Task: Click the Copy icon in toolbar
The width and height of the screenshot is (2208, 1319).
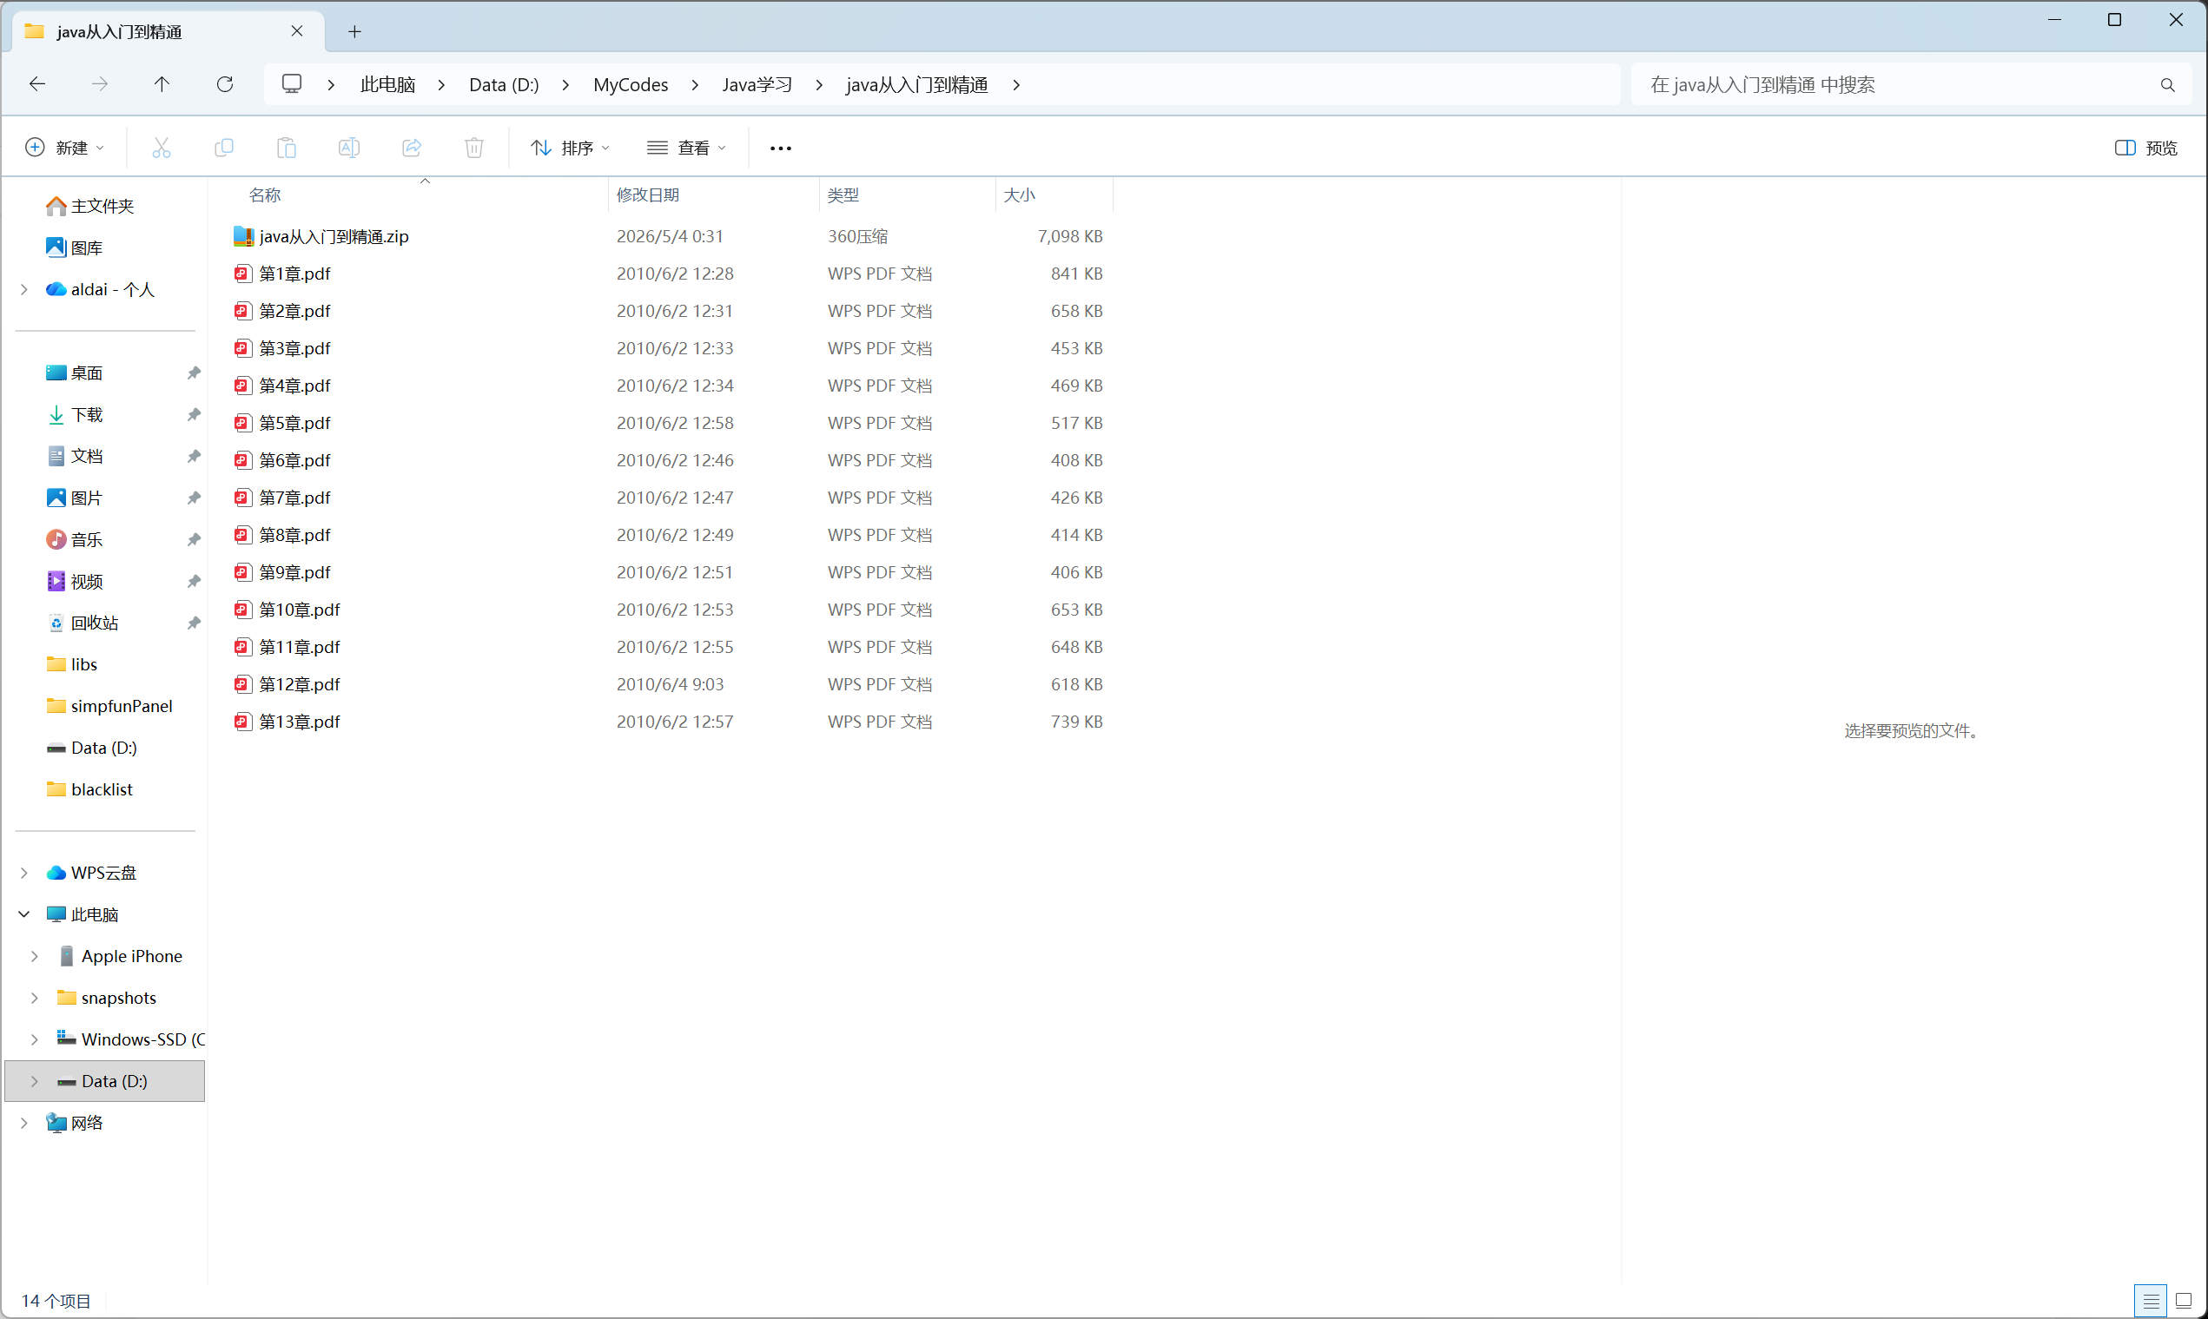Action: 224,148
